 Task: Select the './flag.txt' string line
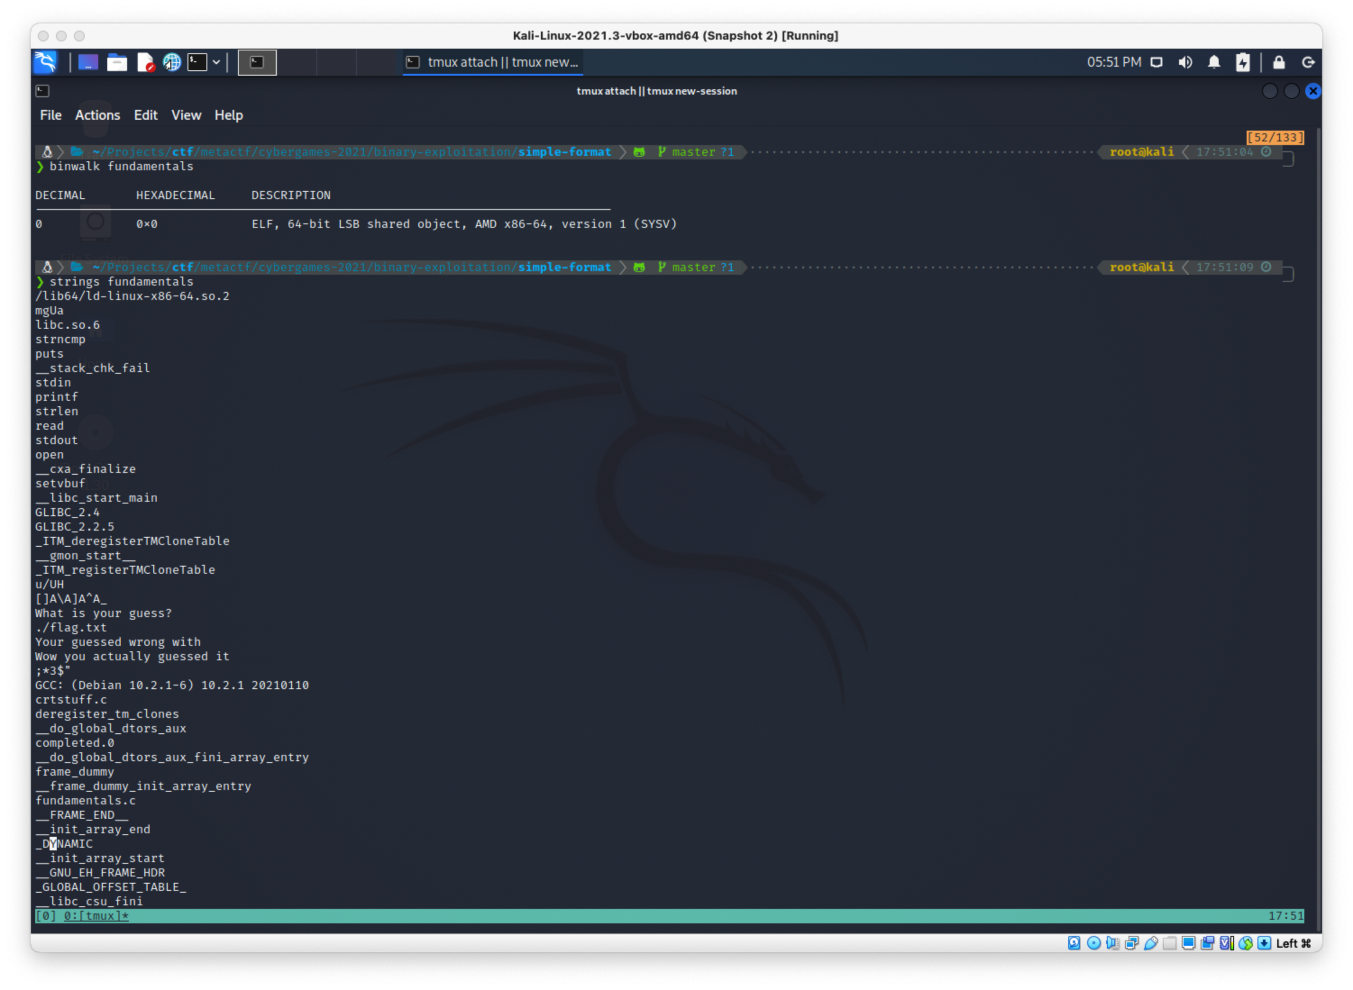coord(71,628)
